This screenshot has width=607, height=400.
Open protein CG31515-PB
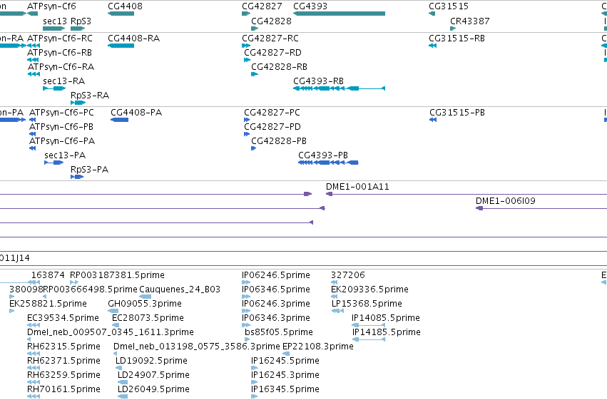point(457,113)
